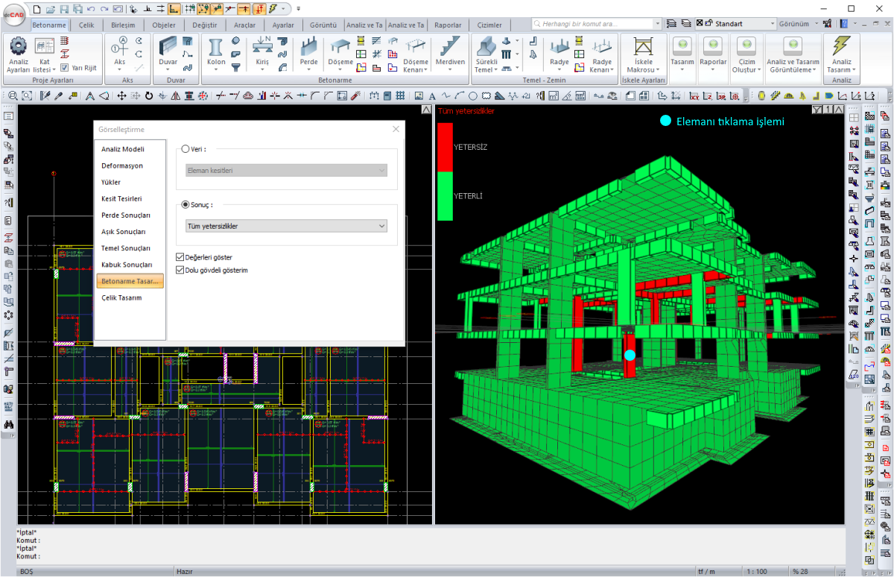
Task: Click Kesit Tesirleri in the visualization list
Action: pos(122,199)
